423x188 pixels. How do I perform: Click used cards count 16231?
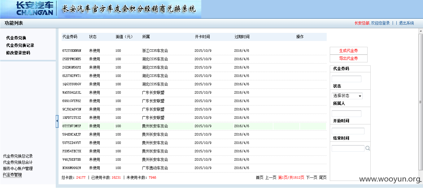coord(116,177)
